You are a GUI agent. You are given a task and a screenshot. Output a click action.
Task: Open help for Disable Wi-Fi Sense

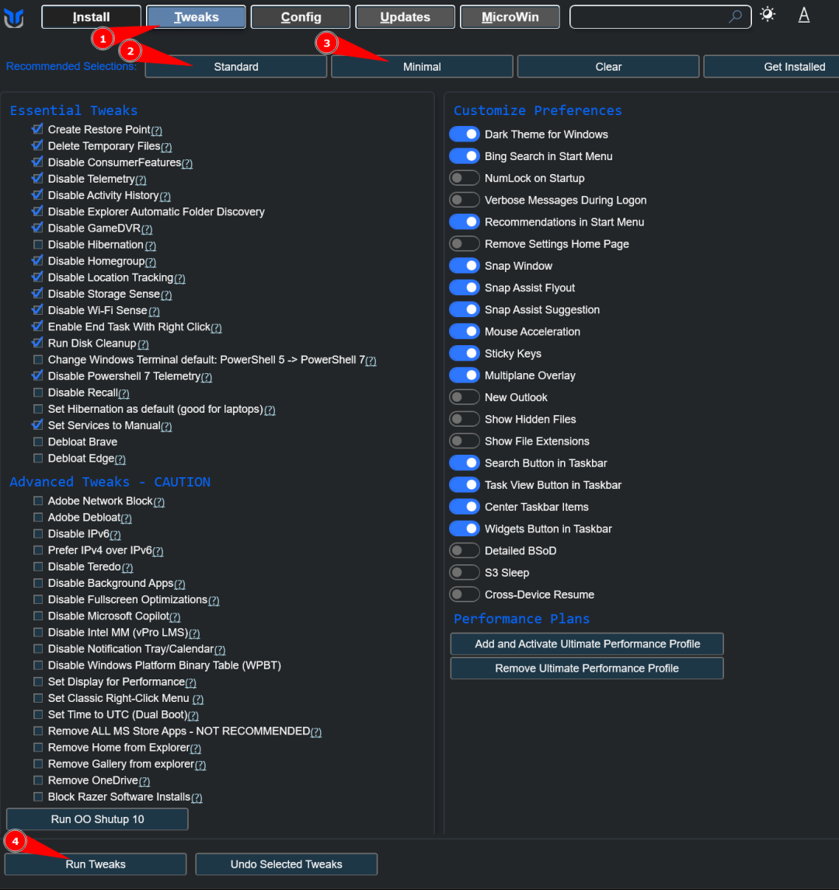pyautogui.click(x=154, y=312)
